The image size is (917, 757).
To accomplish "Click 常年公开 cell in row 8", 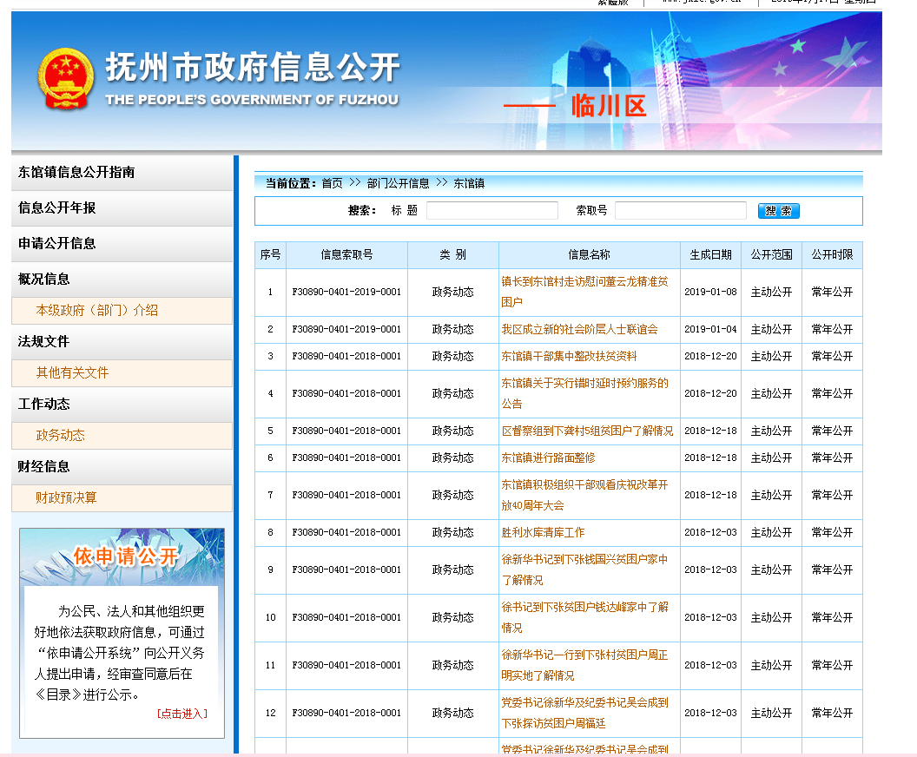I will (832, 532).
